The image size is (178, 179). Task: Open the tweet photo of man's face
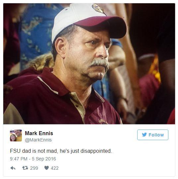coord(89,64)
